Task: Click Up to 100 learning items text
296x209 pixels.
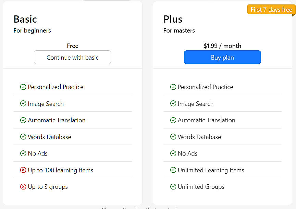Action: point(60,170)
